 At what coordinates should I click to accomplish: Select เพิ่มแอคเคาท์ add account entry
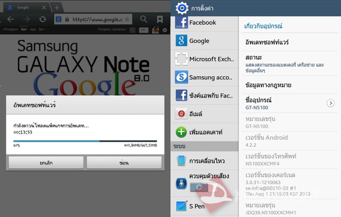[x=205, y=132]
